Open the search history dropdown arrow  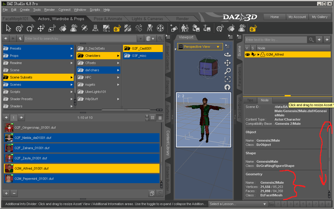[141, 38]
